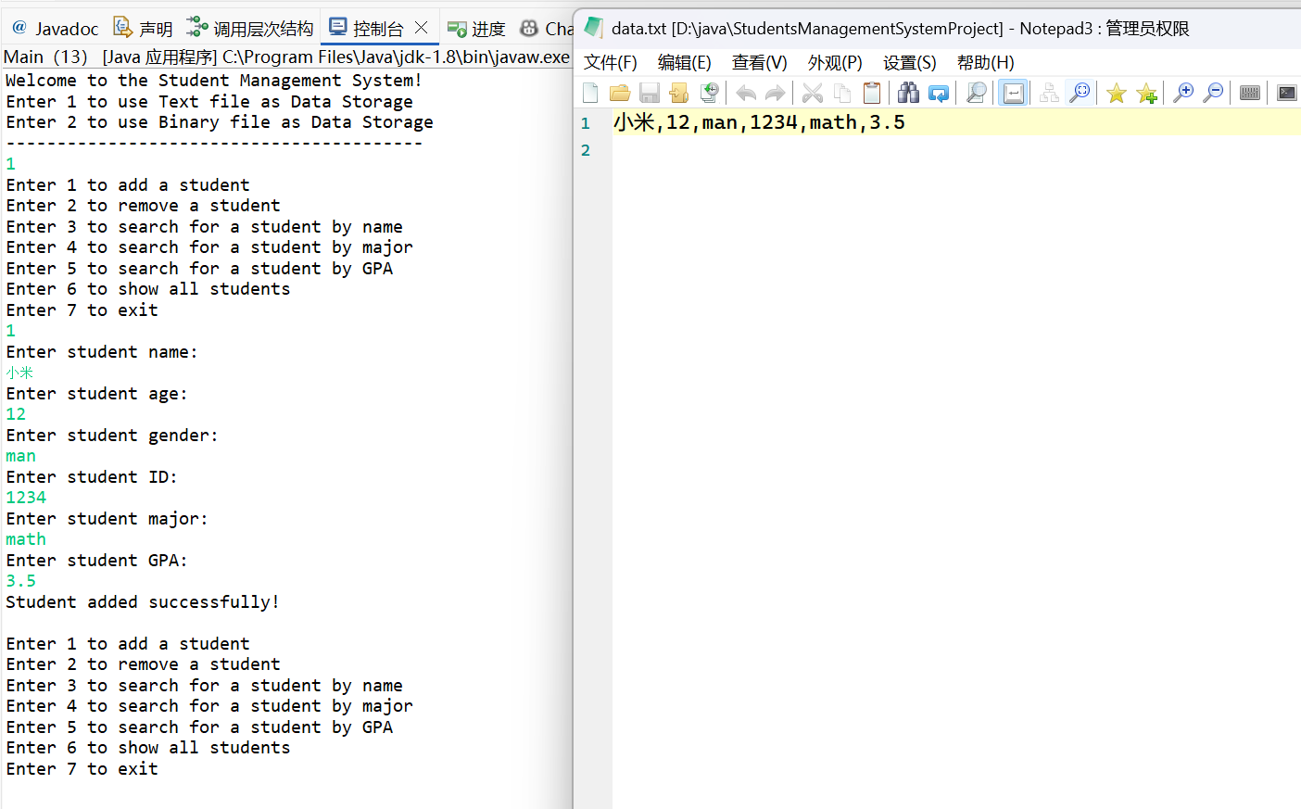Click the Open file folder icon
Image resolution: width=1301 pixels, height=809 pixels.
pyautogui.click(x=620, y=93)
